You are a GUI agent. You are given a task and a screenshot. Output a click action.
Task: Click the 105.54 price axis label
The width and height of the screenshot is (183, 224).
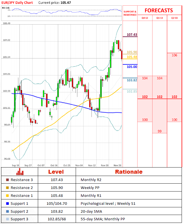tap(6, 57)
